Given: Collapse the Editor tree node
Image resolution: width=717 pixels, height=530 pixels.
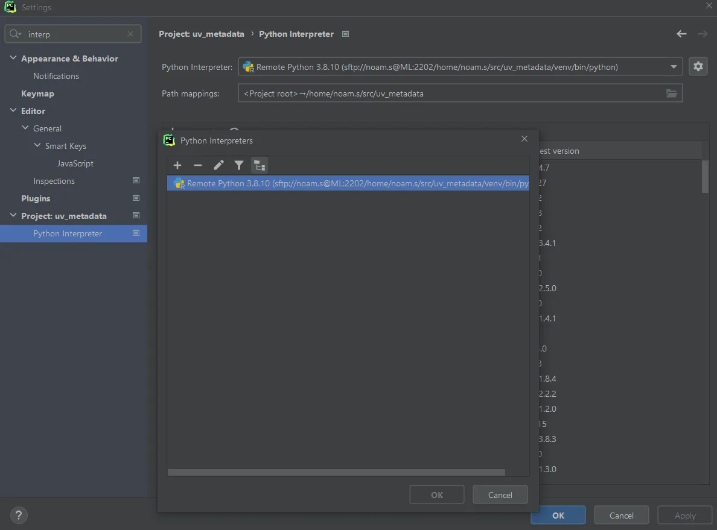Looking at the screenshot, I should pyautogui.click(x=13, y=110).
